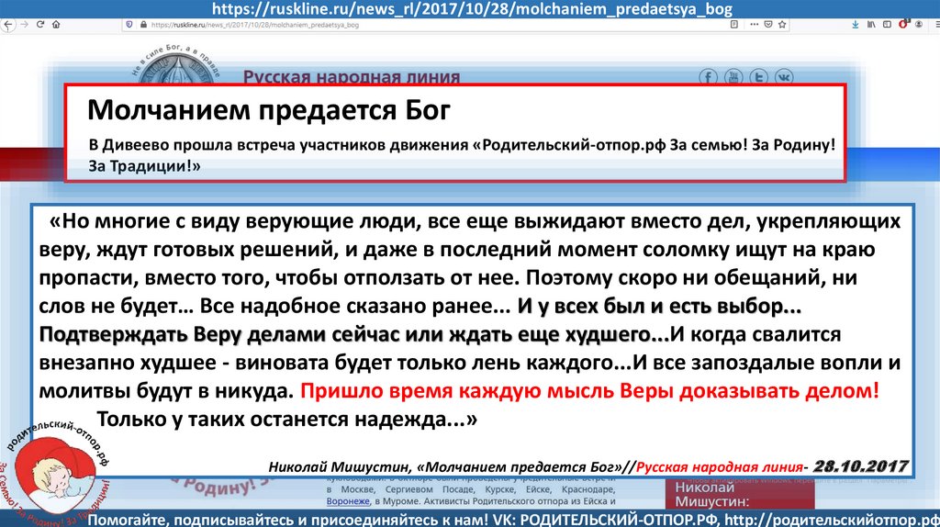Viewport: 940px width, 527px height.
Task: Open the site's YouTube icon
Action: coord(733,77)
